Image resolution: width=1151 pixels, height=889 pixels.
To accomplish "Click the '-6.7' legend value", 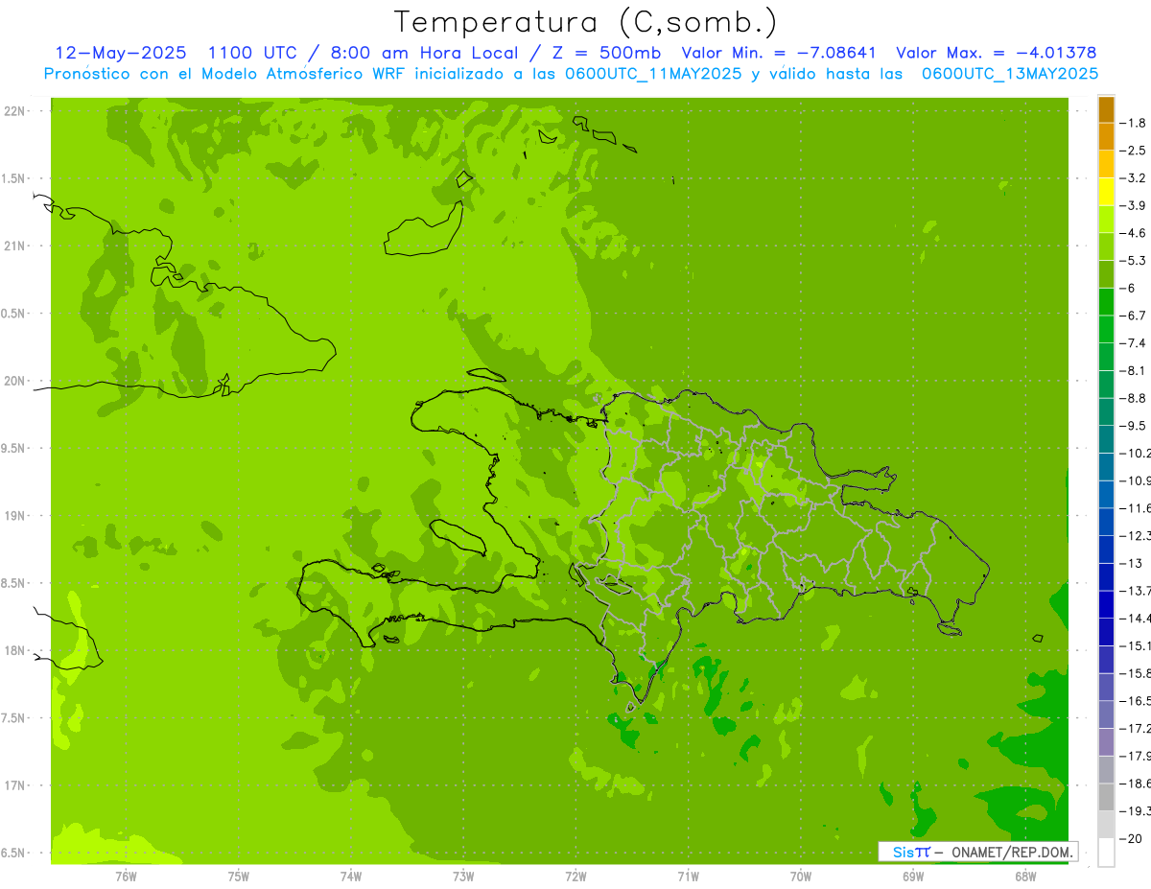I will [x=1133, y=316].
